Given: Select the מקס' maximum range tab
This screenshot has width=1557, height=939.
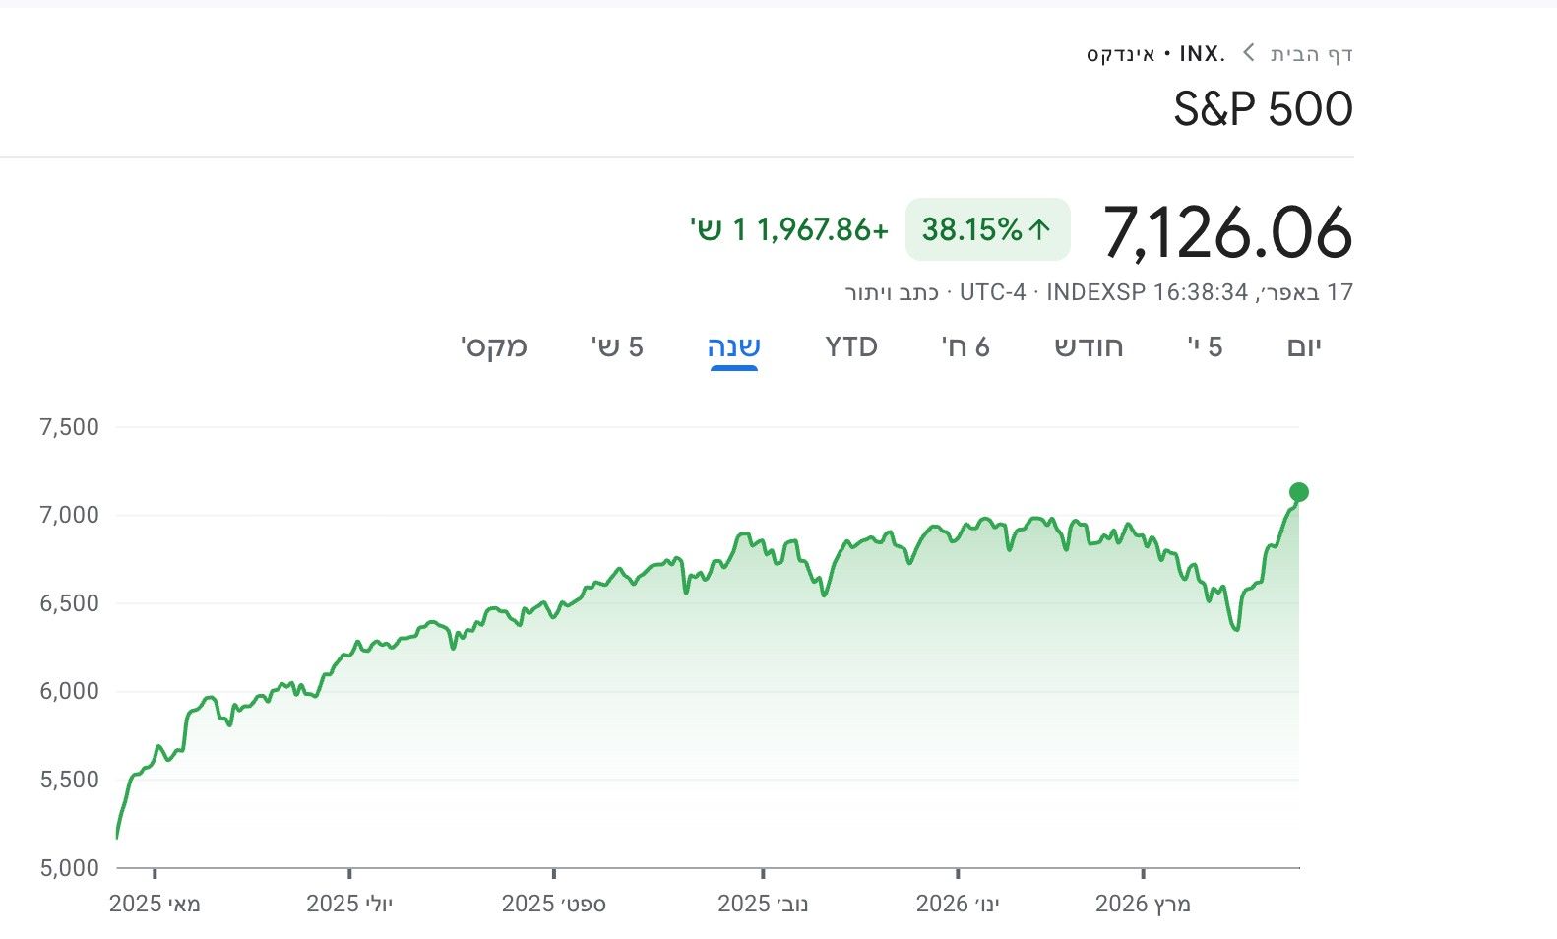Looking at the screenshot, I should tap(494, 346).
